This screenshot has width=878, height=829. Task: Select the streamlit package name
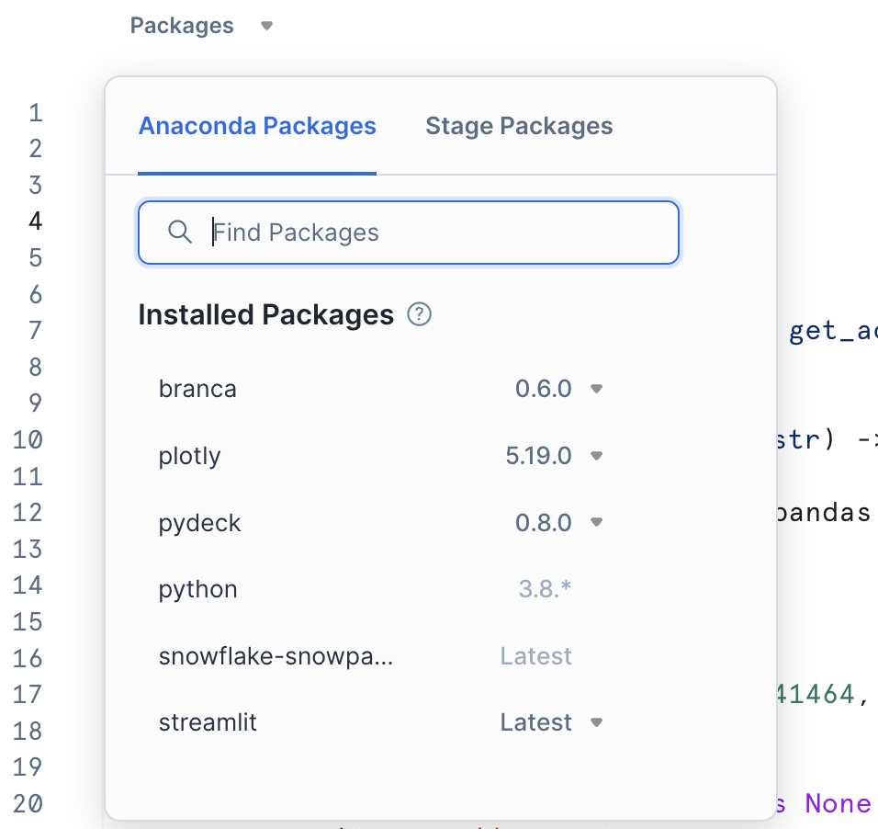point(208,722)
